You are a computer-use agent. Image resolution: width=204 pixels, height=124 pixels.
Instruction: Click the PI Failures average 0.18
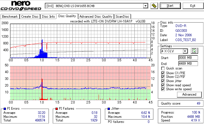(x=94, y=113)
